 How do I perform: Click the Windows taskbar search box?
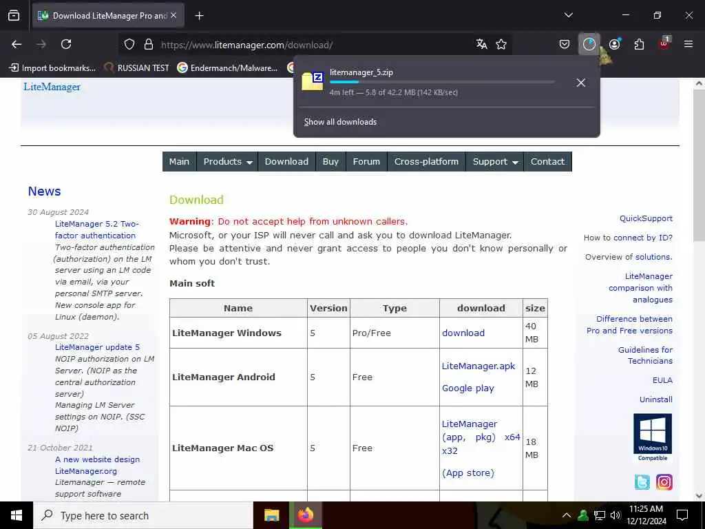click(143, 515)
